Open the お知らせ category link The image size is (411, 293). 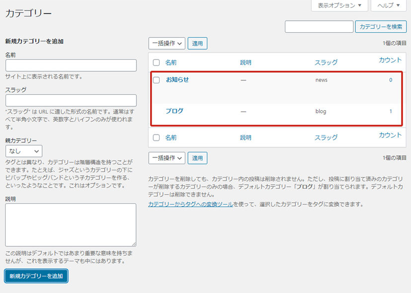tap(177, 79)
